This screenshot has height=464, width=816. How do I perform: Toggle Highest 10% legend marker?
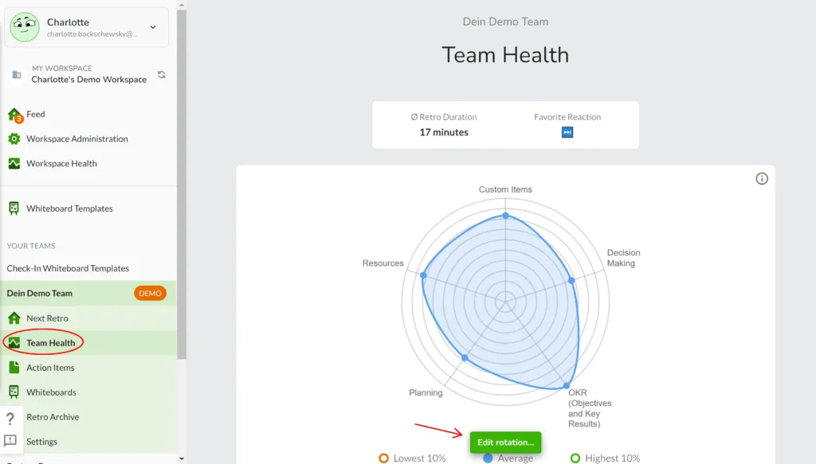(575, 458)
